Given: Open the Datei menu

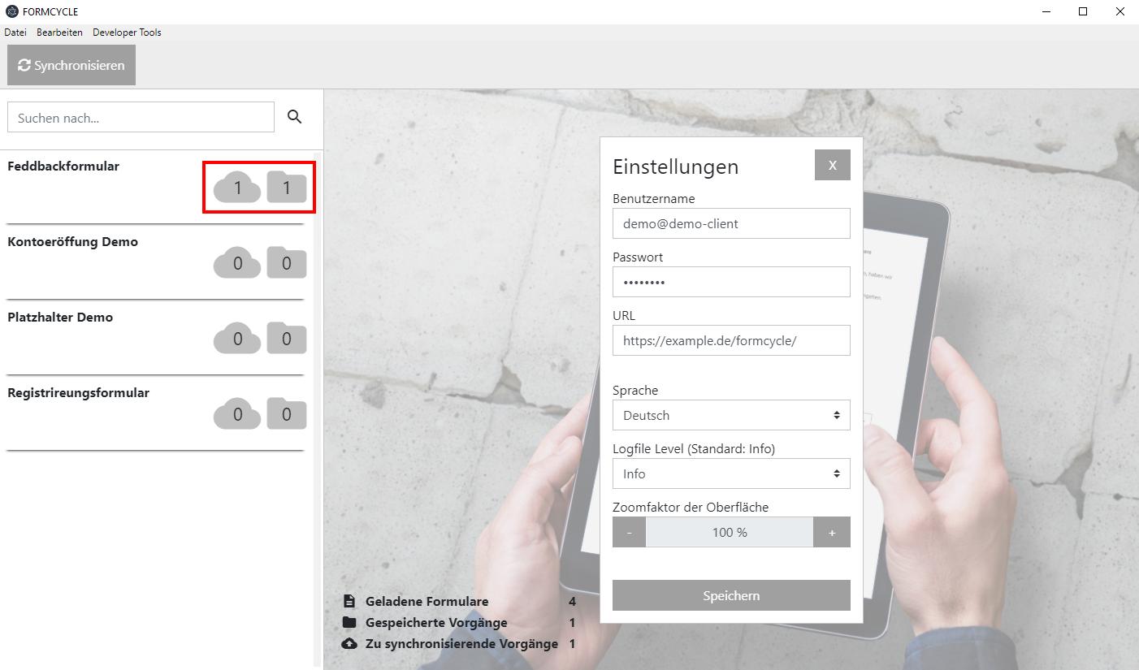Looking at the screenshot, I should coord(15,32).
